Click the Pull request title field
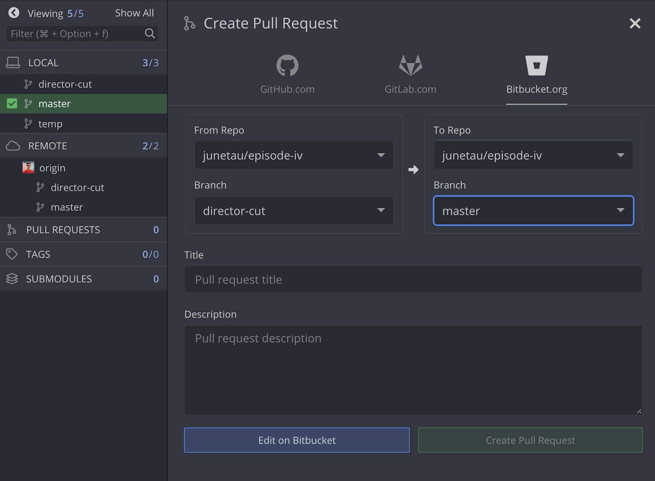655x481 pixels. coord(413,279)
